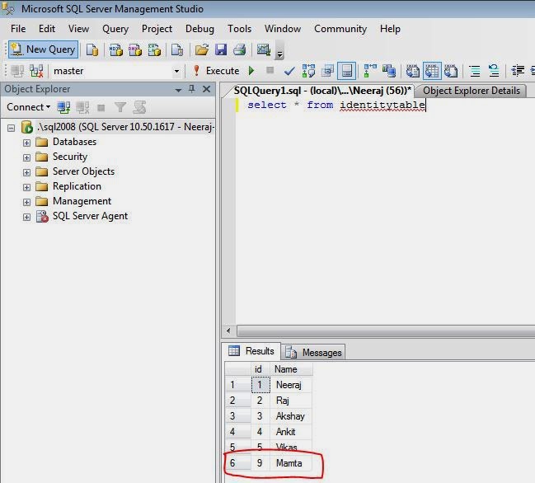Click the Connect Object Explorer icon
The height and width of the screenshot is (483, 535).
[x=63, y=107]
